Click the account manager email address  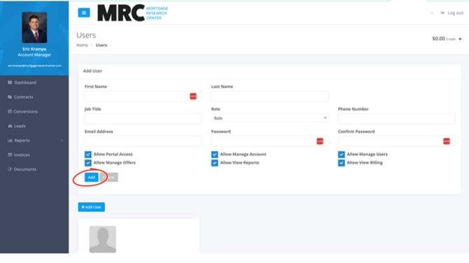[x=34, y=66]
